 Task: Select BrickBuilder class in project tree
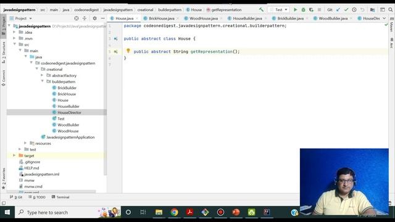(67, 88)
